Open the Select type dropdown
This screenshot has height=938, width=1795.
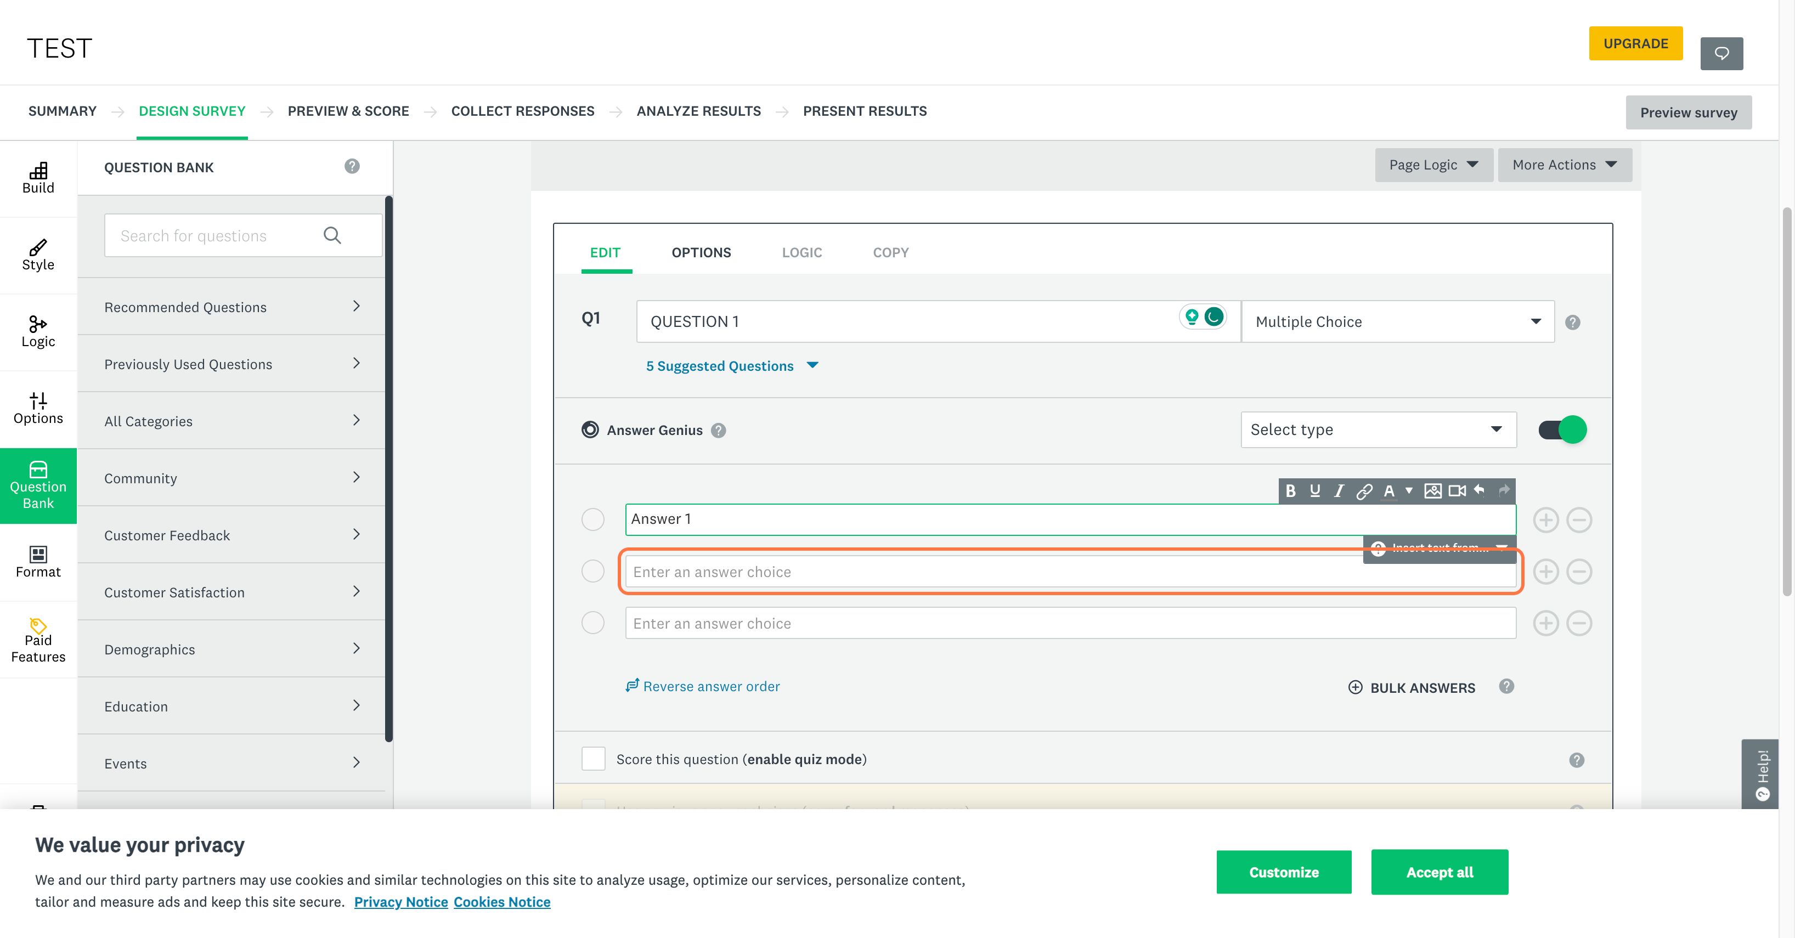[x=1378, y=430]
